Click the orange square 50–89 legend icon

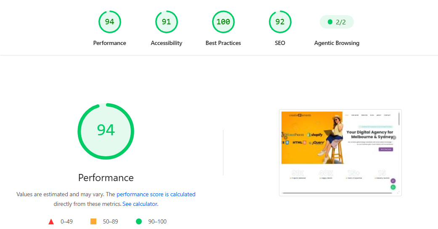[93, 221]
